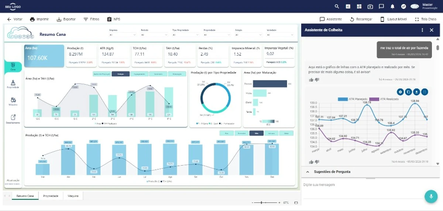443x211 pixels.
Task: Copy the ATR chart with copy icon
Action: coord(408,92)
